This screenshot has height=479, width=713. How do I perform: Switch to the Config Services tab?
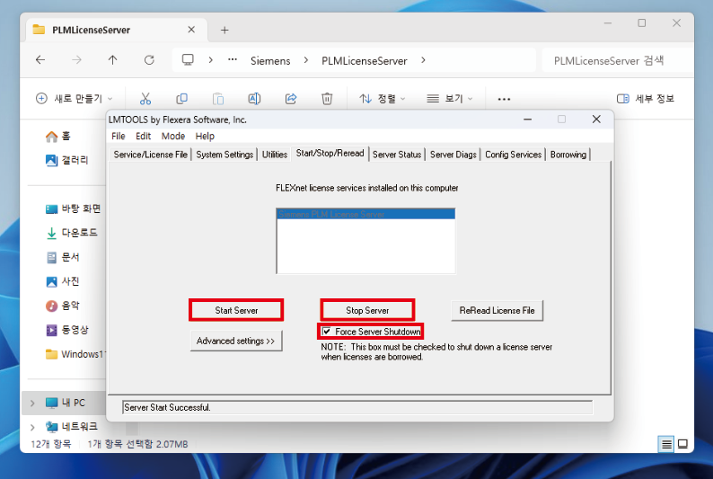(x=514, y=155)
